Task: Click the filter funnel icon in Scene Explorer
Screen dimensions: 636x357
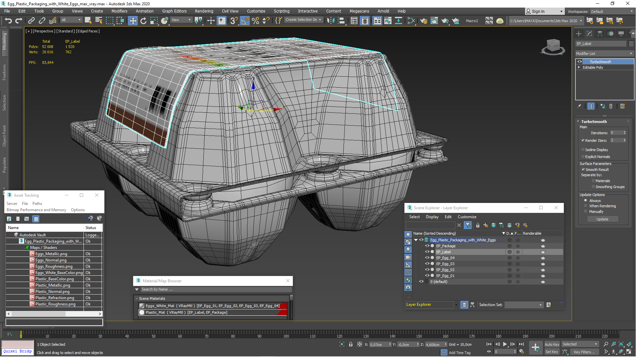Action: [468, 225]
